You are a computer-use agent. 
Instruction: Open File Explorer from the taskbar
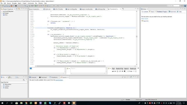pyautogui.click(x=21, y=103)
